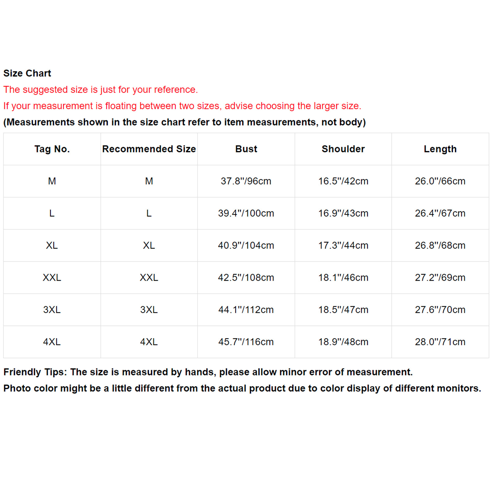Click XXL in the Tag No. column
This screenshot has width=490, height=490.
[52, 277]
